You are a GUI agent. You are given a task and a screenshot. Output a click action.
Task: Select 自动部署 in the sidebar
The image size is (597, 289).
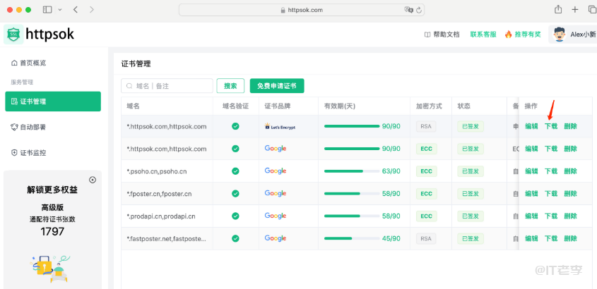32,127
